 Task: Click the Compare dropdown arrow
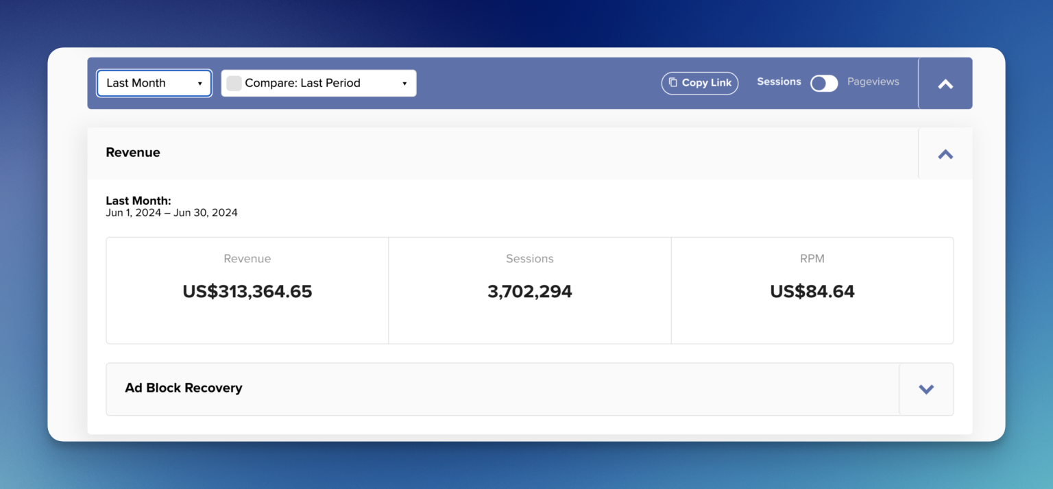[404, 84]
